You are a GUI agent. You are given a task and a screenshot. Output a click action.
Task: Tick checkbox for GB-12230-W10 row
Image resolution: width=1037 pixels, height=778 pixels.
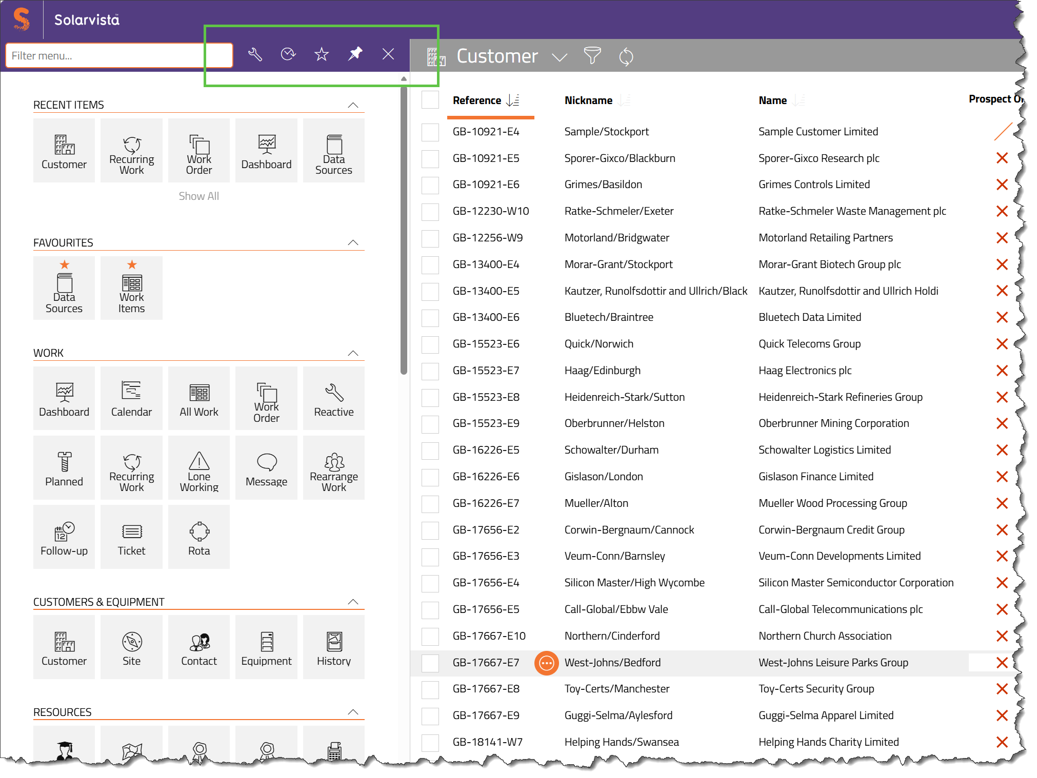point(430,212)
